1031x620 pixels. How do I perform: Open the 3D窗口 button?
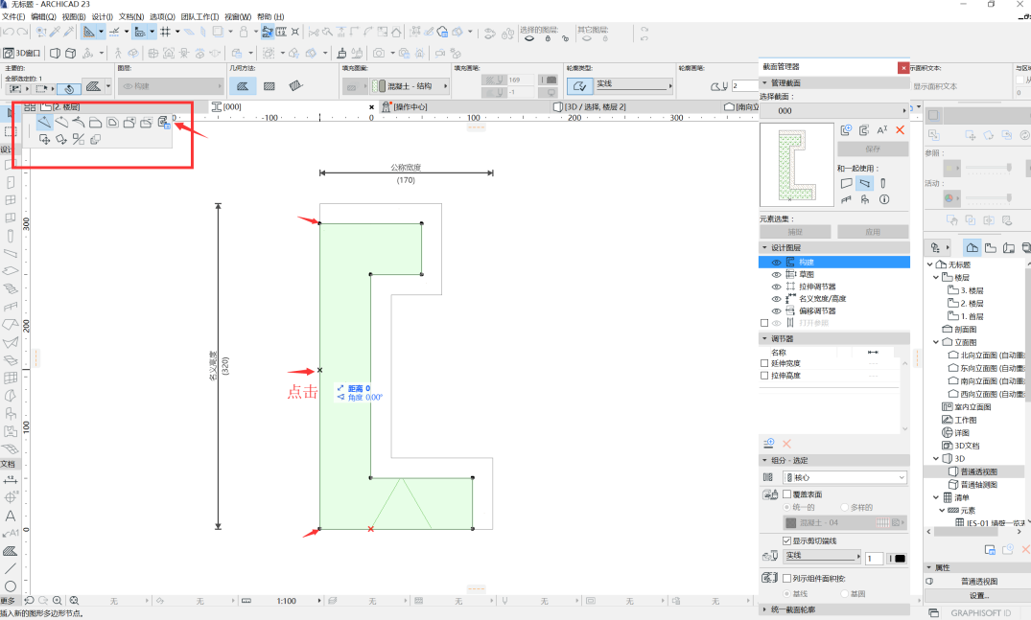click(x=22, y=53)
